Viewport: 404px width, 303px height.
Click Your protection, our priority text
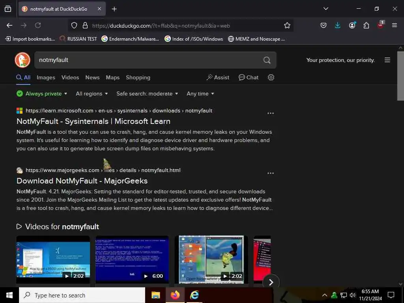point(340,60)
